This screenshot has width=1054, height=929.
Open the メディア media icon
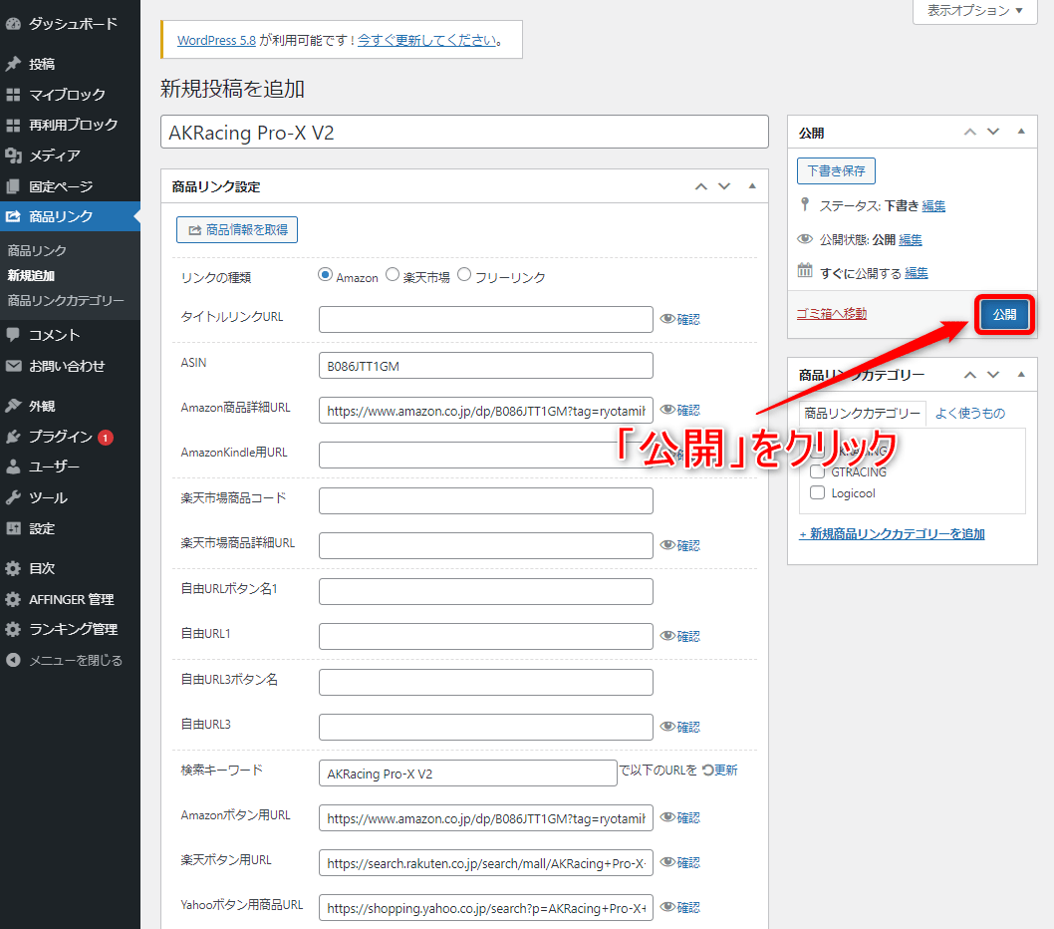coord(13,155)
